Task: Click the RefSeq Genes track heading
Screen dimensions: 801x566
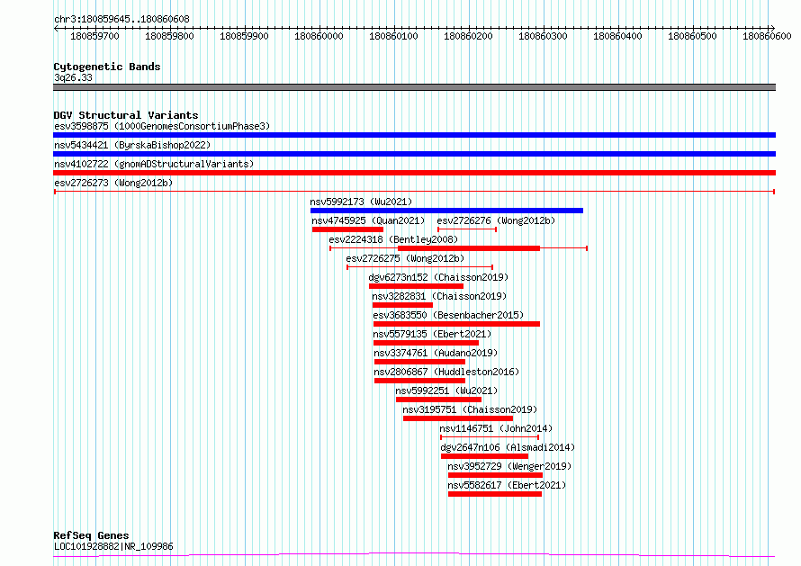Action: [x=91, y=535]
